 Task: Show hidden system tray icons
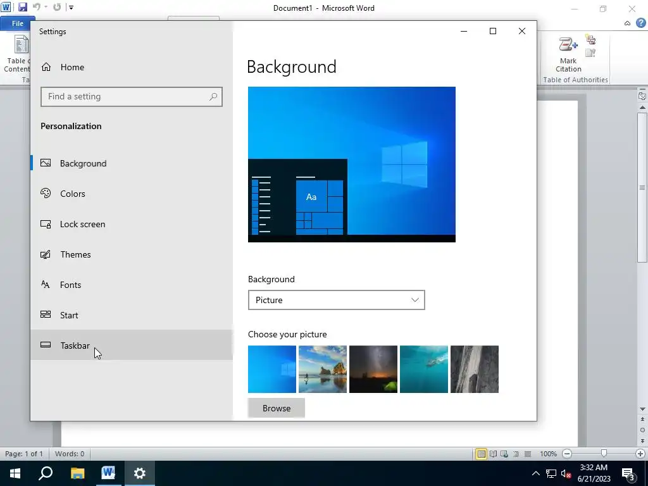(x=535, y=473)
